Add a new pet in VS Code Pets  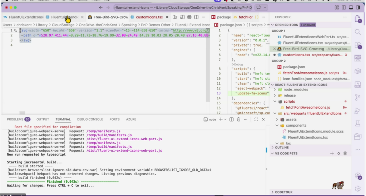pos(332,153)
